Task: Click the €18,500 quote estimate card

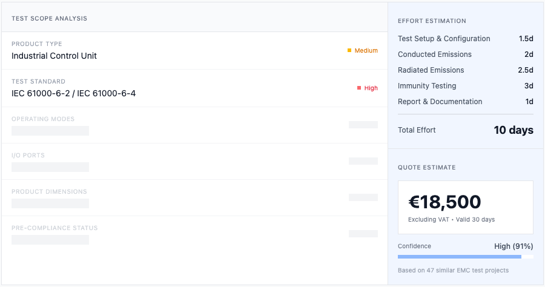Action: tap(465, 207)
